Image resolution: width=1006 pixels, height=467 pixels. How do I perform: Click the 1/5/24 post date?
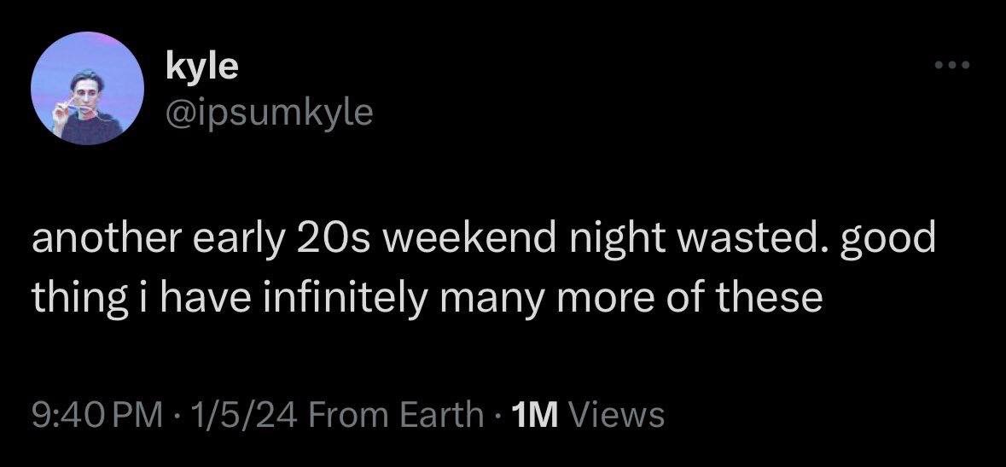[x=236, y=415]
